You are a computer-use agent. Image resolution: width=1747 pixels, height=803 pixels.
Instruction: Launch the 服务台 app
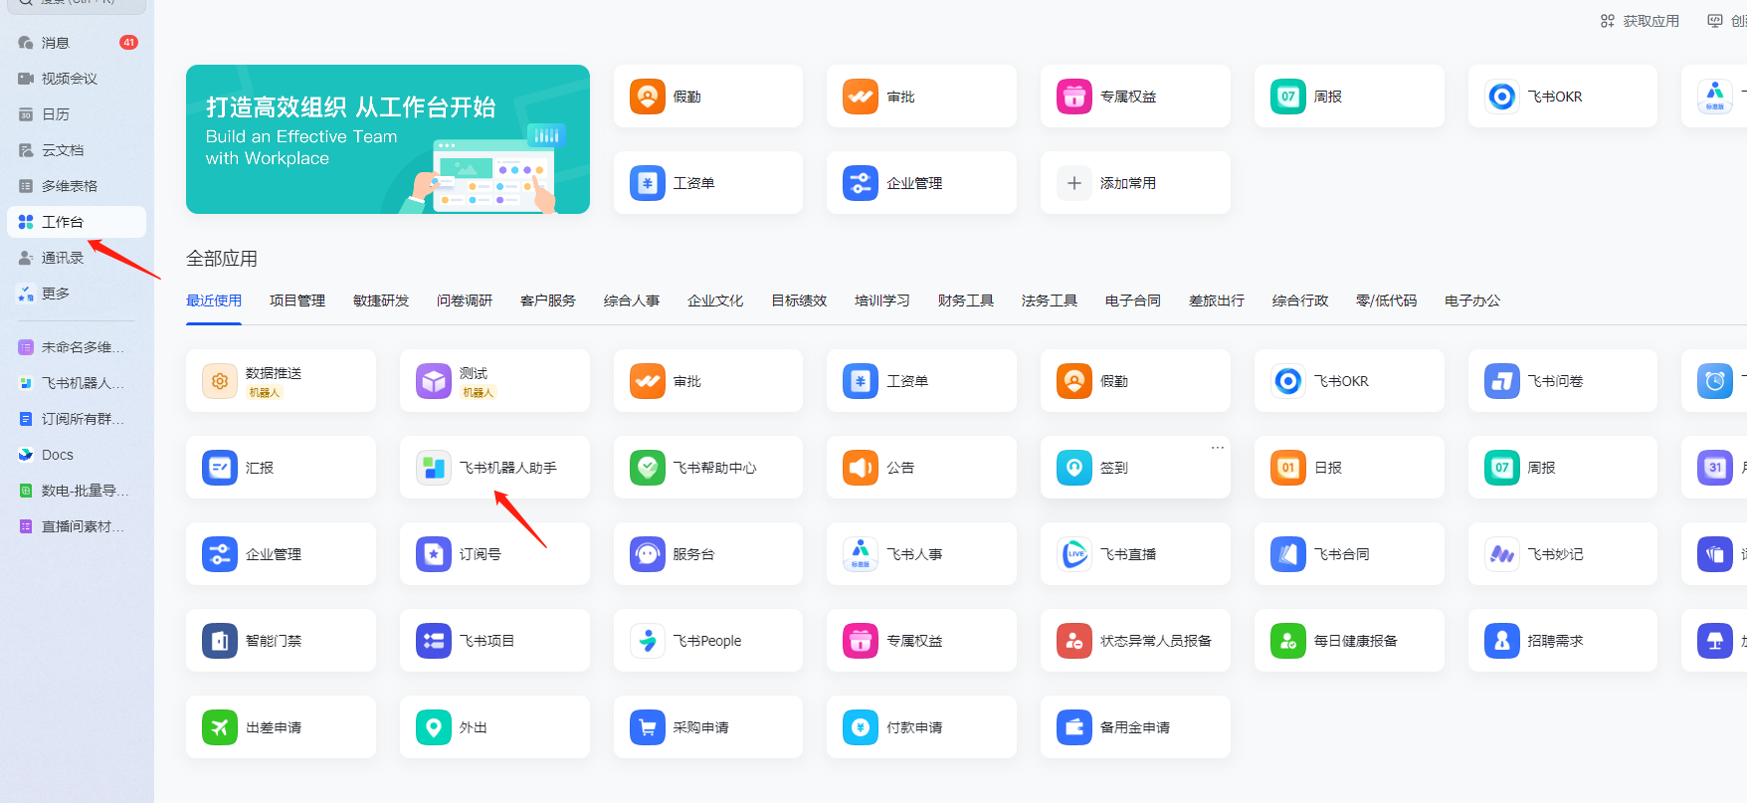708,554
